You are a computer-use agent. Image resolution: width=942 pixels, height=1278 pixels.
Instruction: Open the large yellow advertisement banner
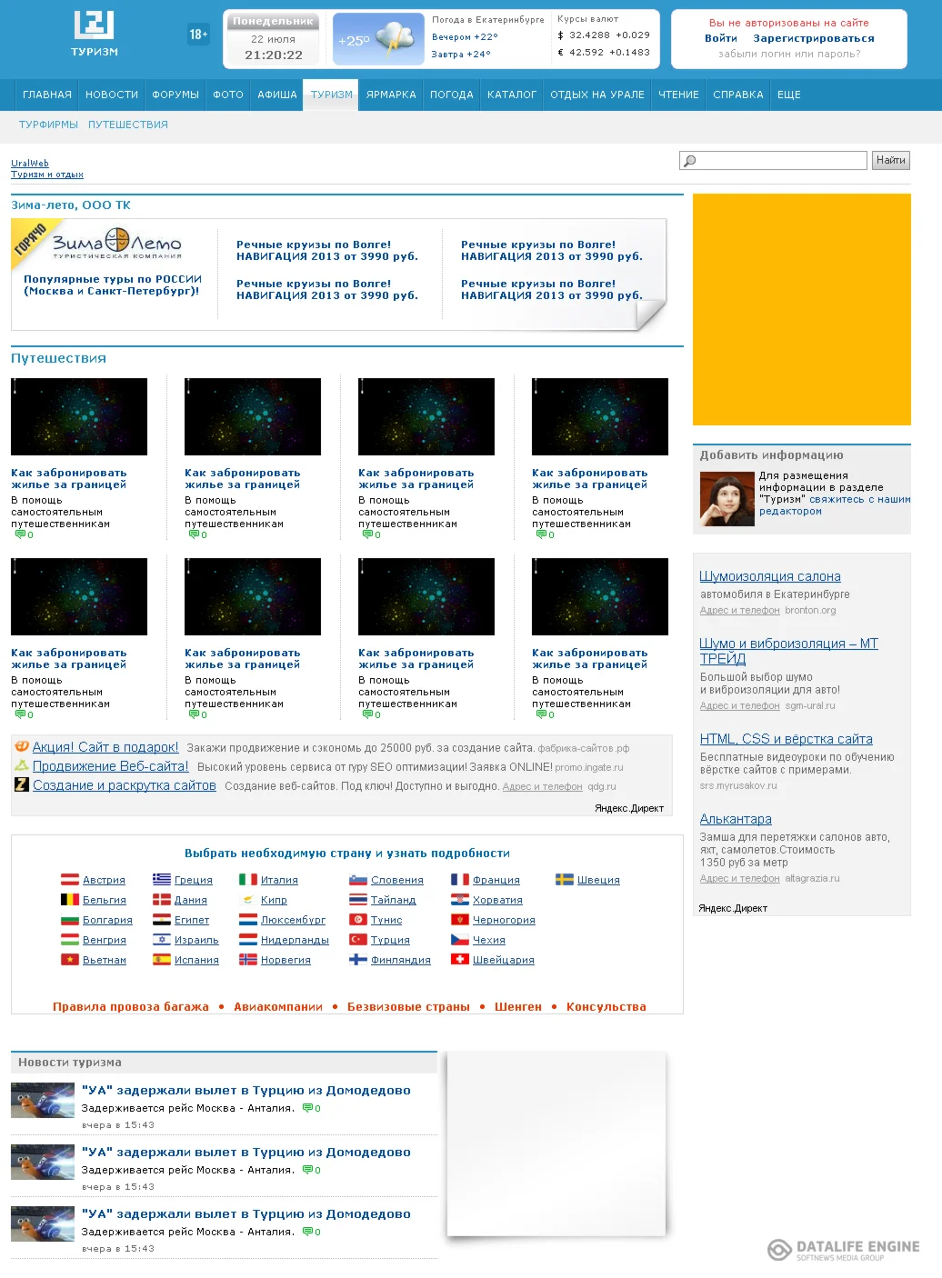[x=802, y=309]
